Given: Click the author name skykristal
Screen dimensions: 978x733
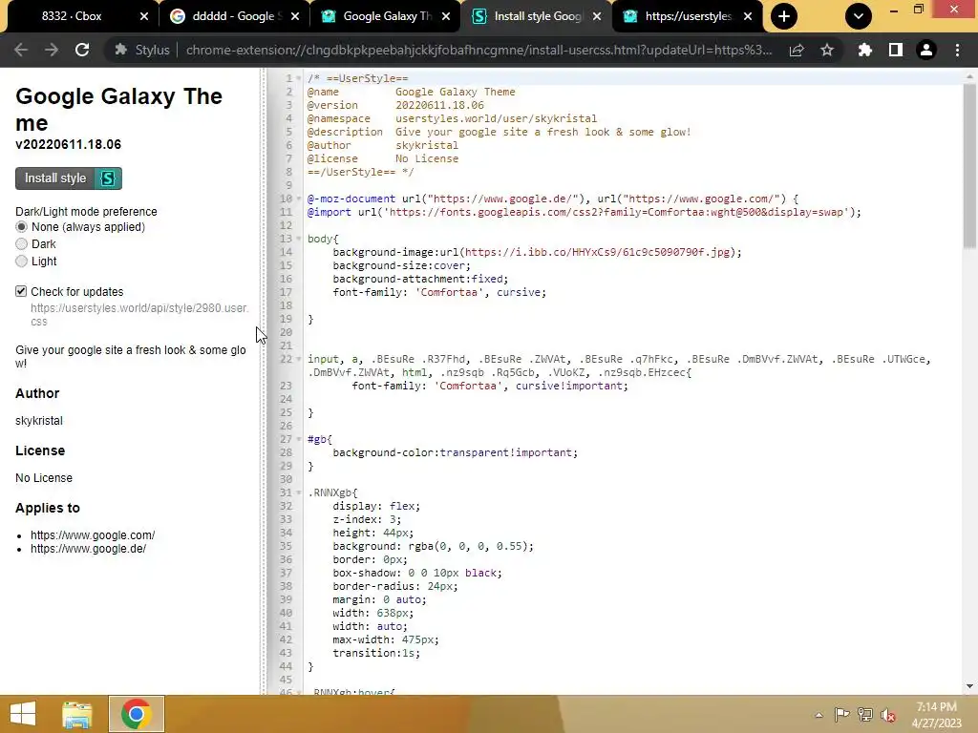Looking at the screenshot, I should 38,421.
